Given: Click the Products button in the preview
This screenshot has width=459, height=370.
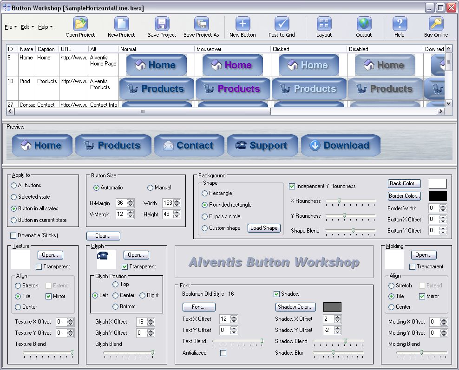Looking at the screenshot, I should tap(113, 145).
